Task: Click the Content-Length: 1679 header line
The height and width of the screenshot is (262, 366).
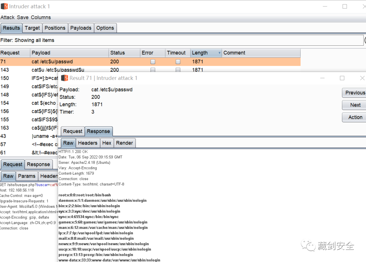Action: click(76, 173)
